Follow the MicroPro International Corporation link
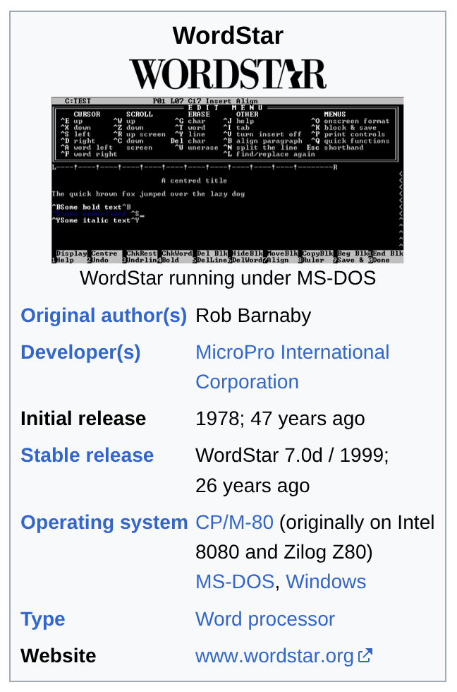This screenshot has width=457, height=692. pyautogui.click(x=292, y=366)
